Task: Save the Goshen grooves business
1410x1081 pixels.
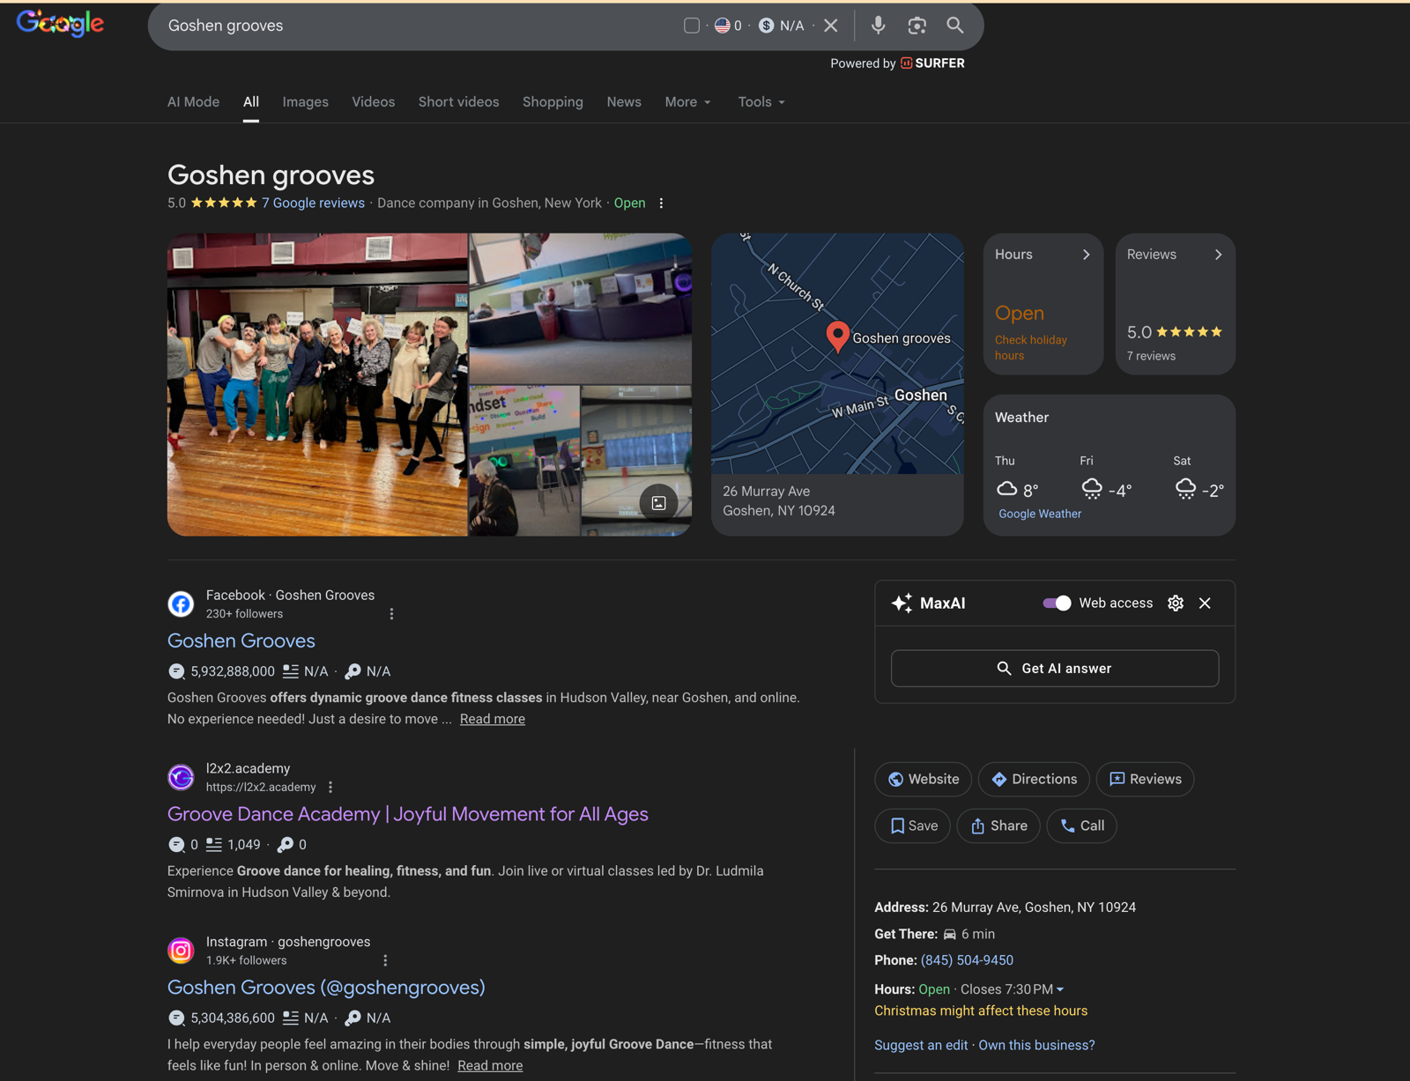Action: [912, 826]
